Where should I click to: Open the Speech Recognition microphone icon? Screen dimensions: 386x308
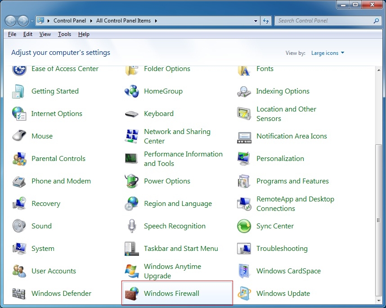click(132, 226)
